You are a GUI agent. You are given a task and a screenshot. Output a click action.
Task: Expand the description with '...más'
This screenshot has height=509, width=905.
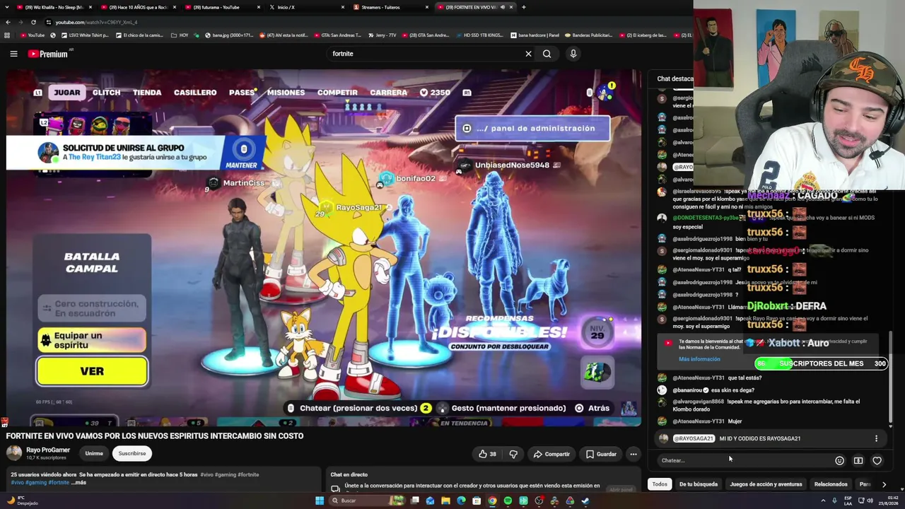pyautogui.click(x=78, y=482)
